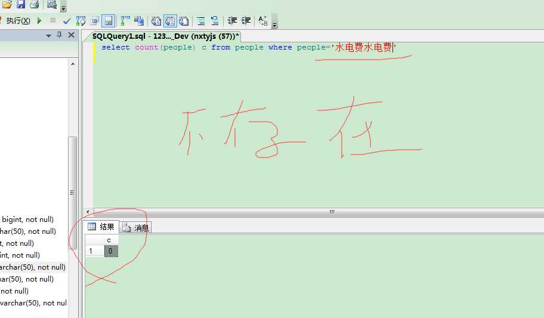Viewport: 544px width, 318px height.
Task: Decrease indent of the SQL line
Action: [232, 21]
